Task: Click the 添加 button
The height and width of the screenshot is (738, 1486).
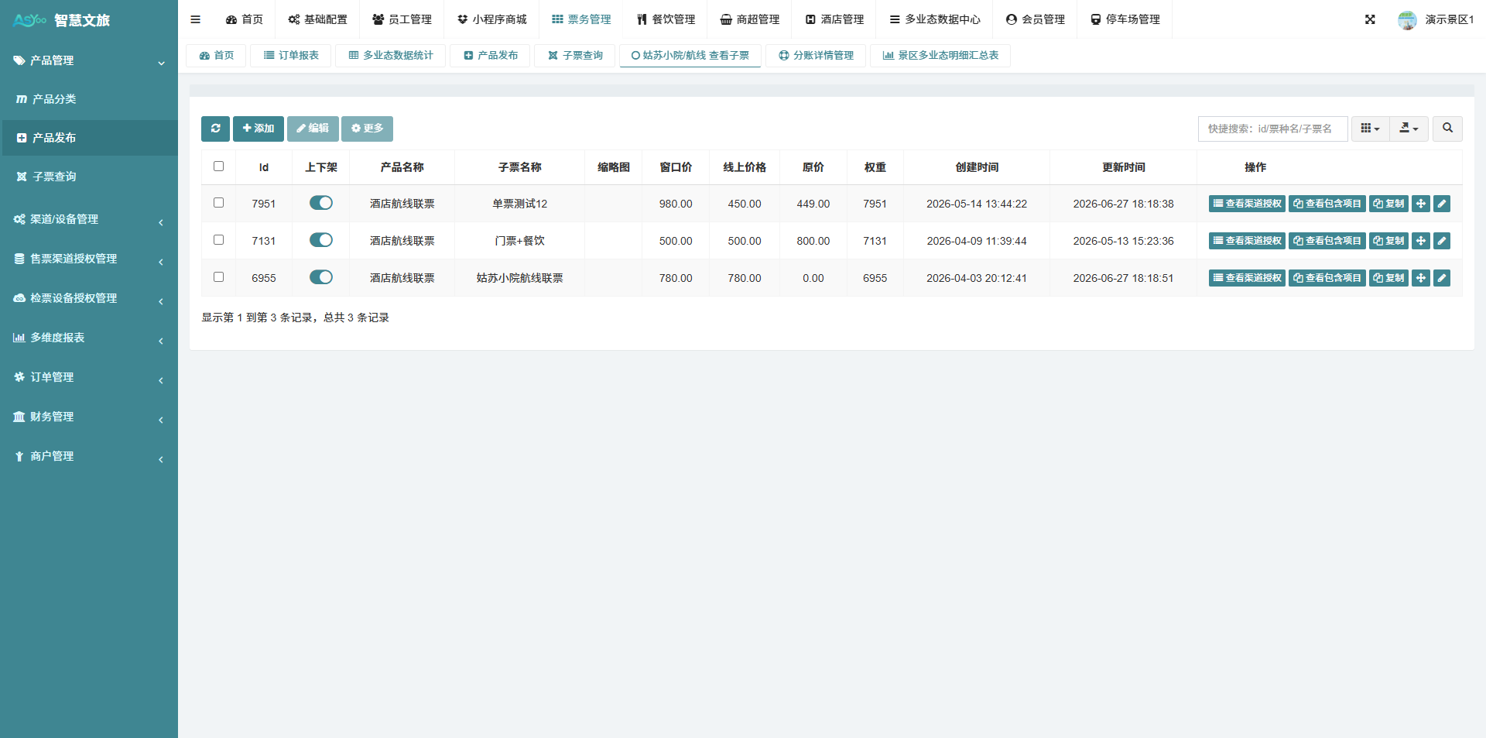Action: [259, 129]
